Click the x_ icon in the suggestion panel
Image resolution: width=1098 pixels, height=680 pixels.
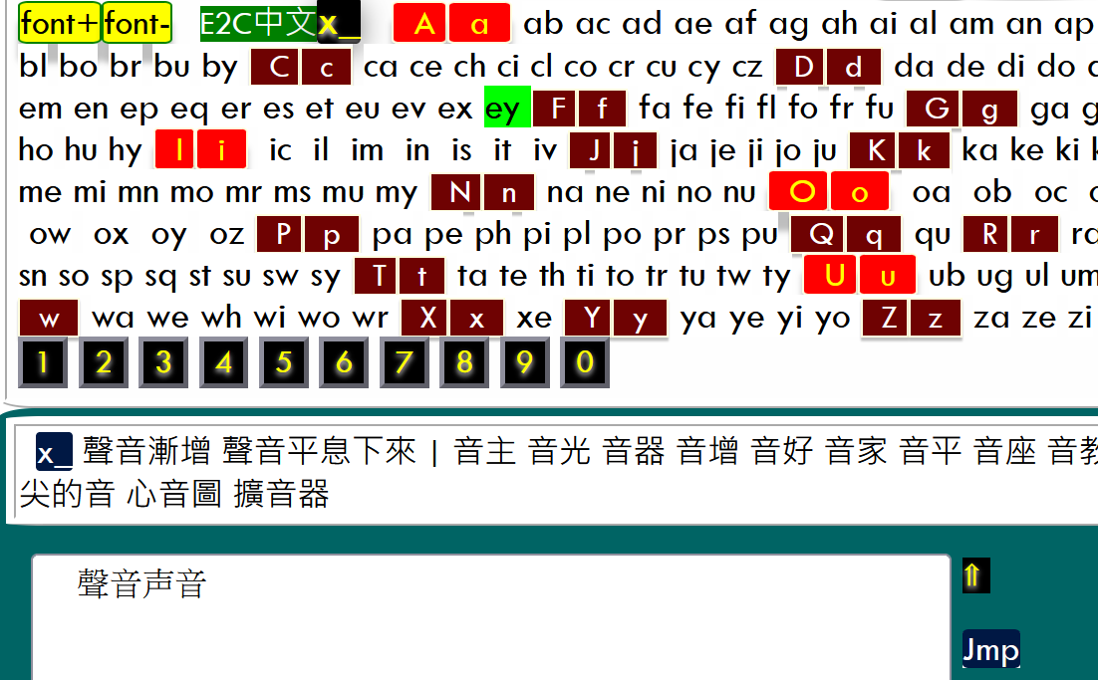[x=54, y=452]
